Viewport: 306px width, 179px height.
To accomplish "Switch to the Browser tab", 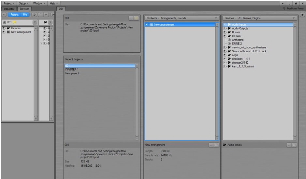I will [24, 9].
